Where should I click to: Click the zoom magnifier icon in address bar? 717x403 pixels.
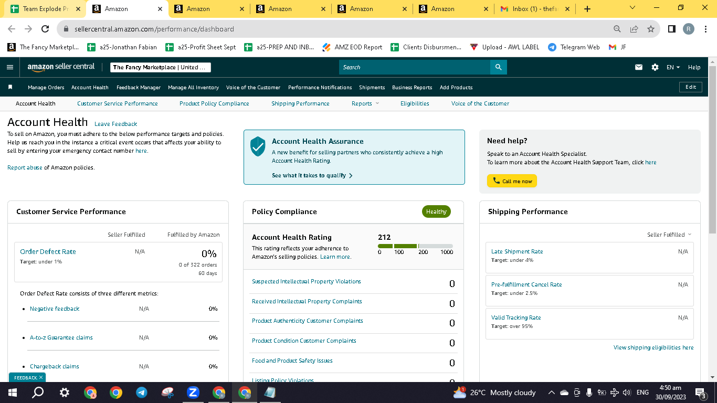pos(617,29)
